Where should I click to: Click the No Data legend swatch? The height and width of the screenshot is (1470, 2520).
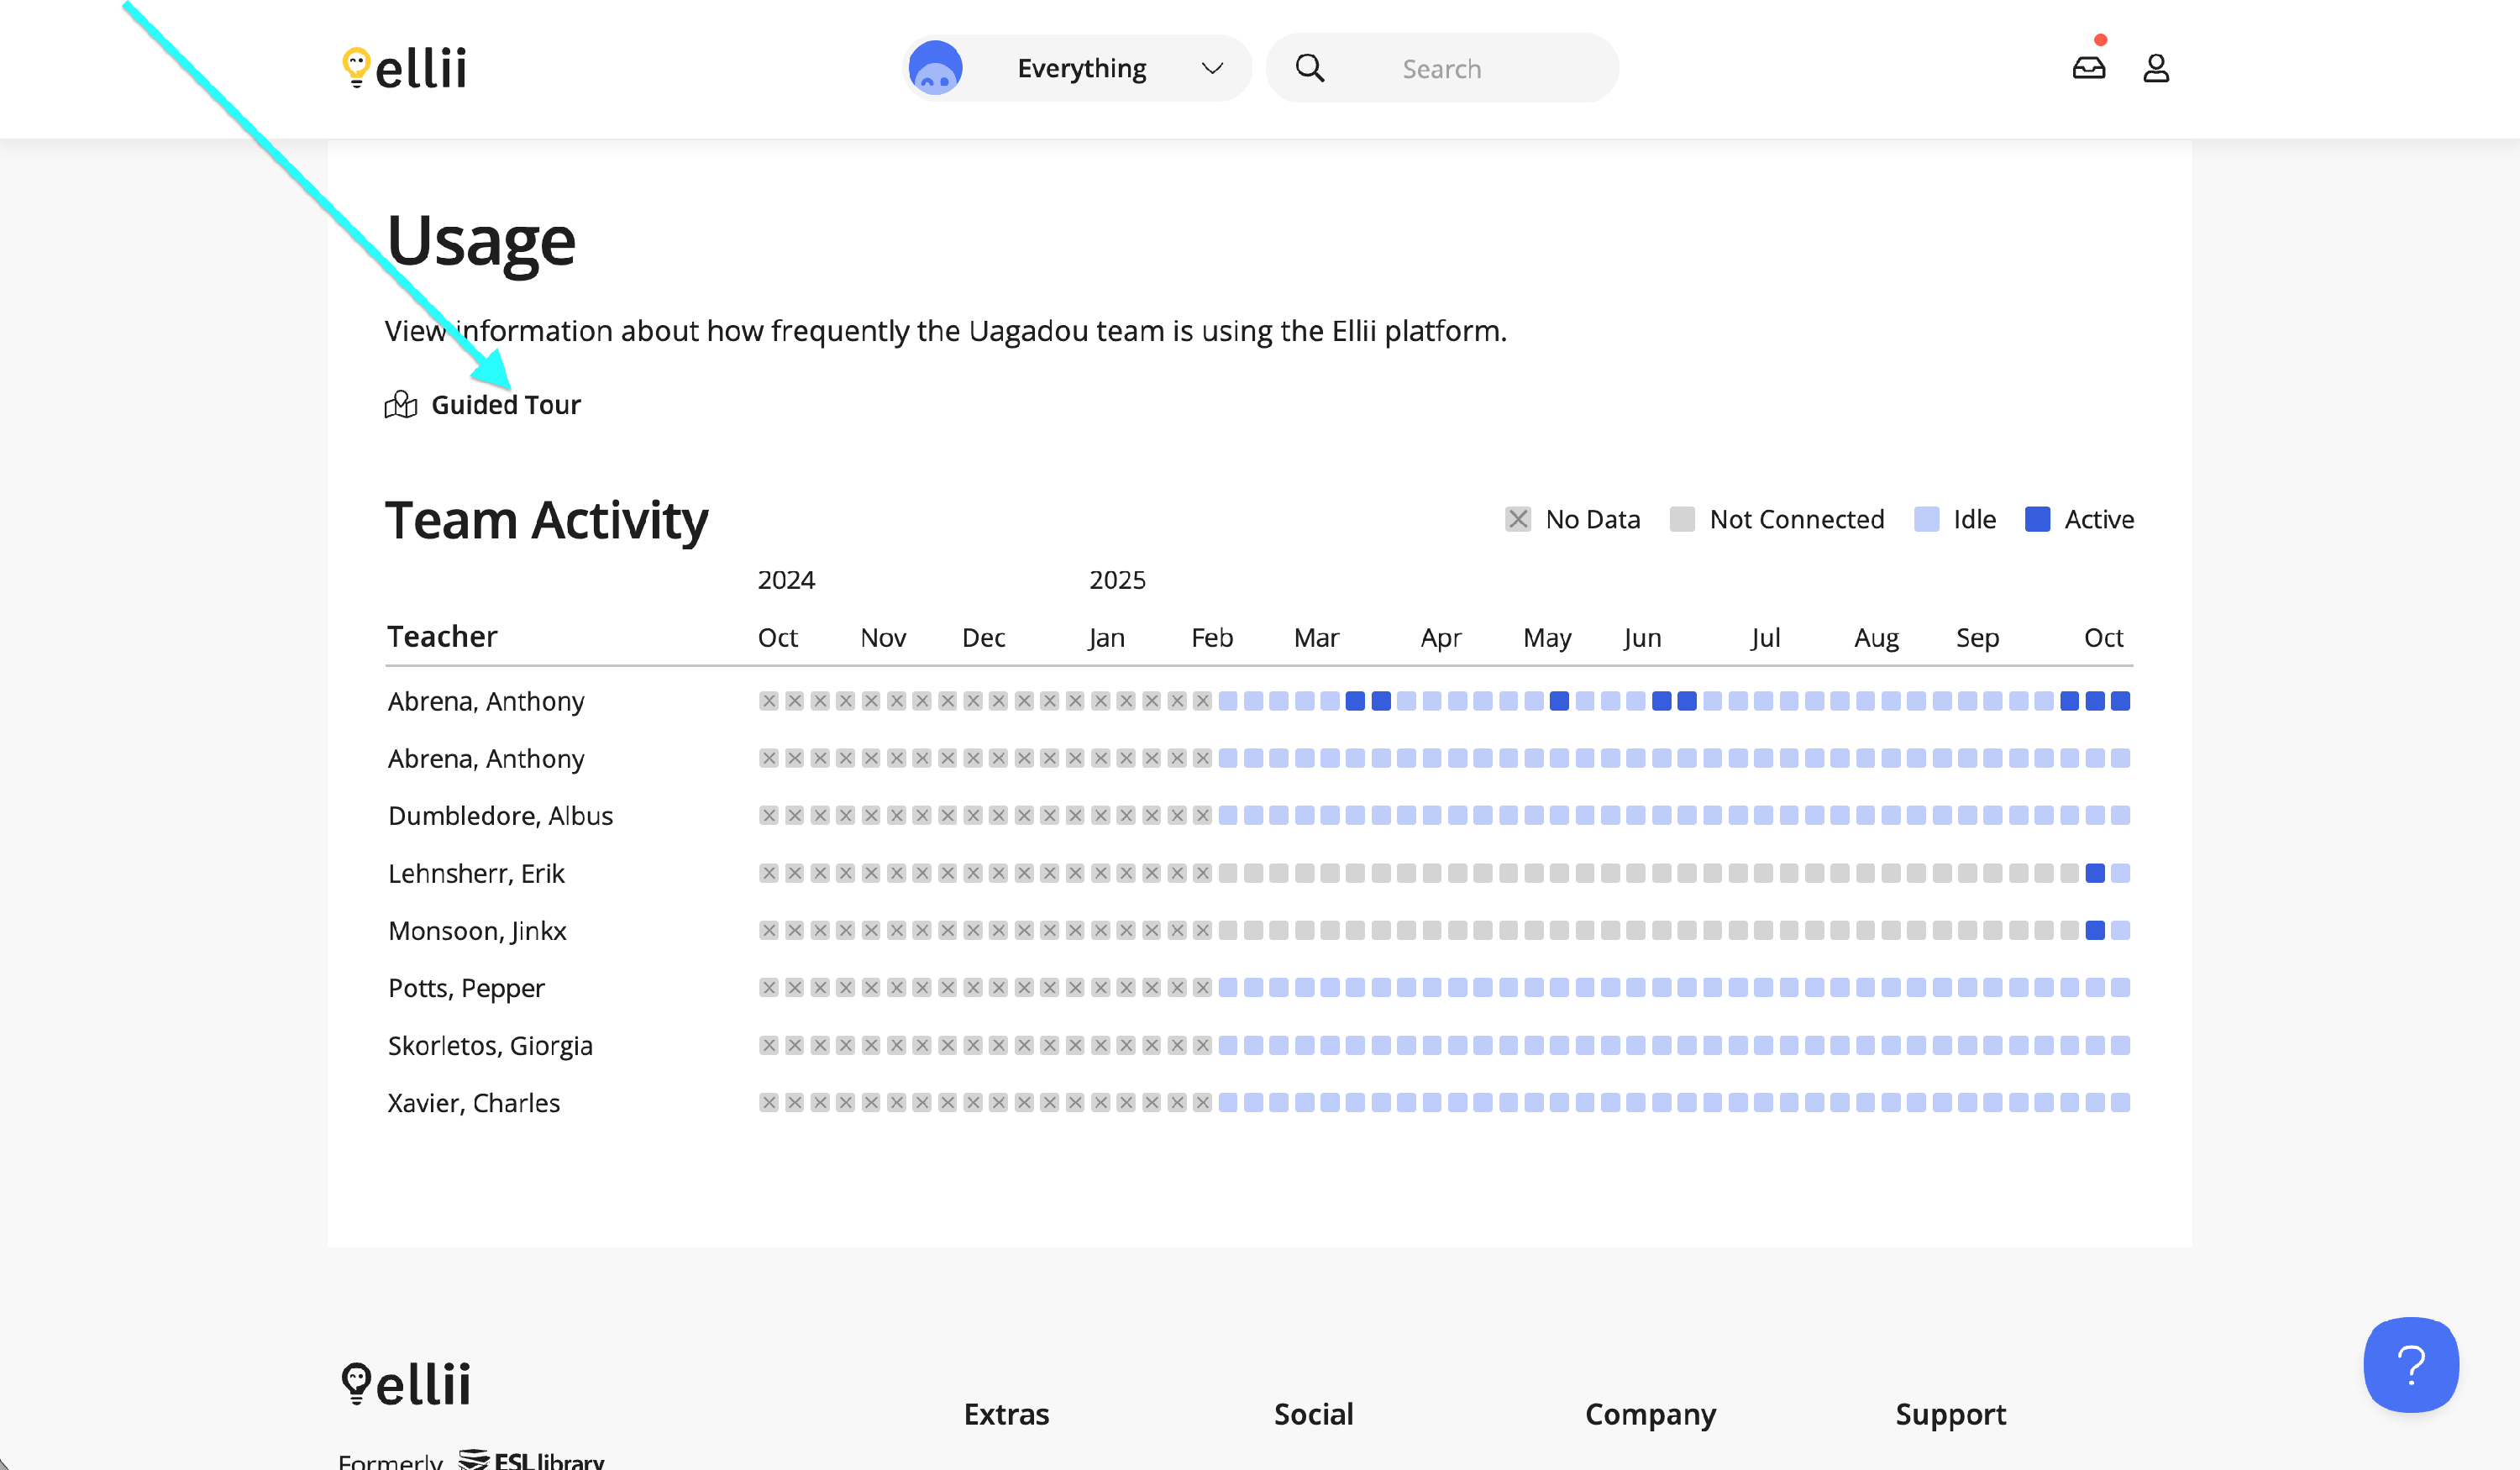[1517, 519]
